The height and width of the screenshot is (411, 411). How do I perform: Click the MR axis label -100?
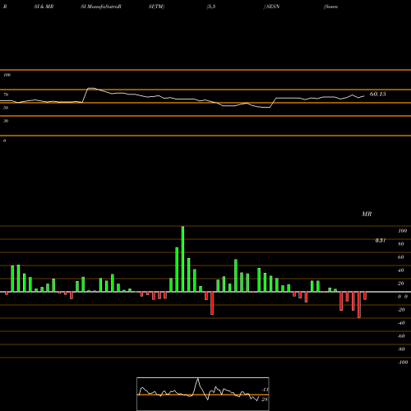click(x=403, y=363)
